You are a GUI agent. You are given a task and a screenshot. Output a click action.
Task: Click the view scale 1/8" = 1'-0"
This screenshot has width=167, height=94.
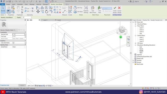pyautogui.click(x=31, y=86)
